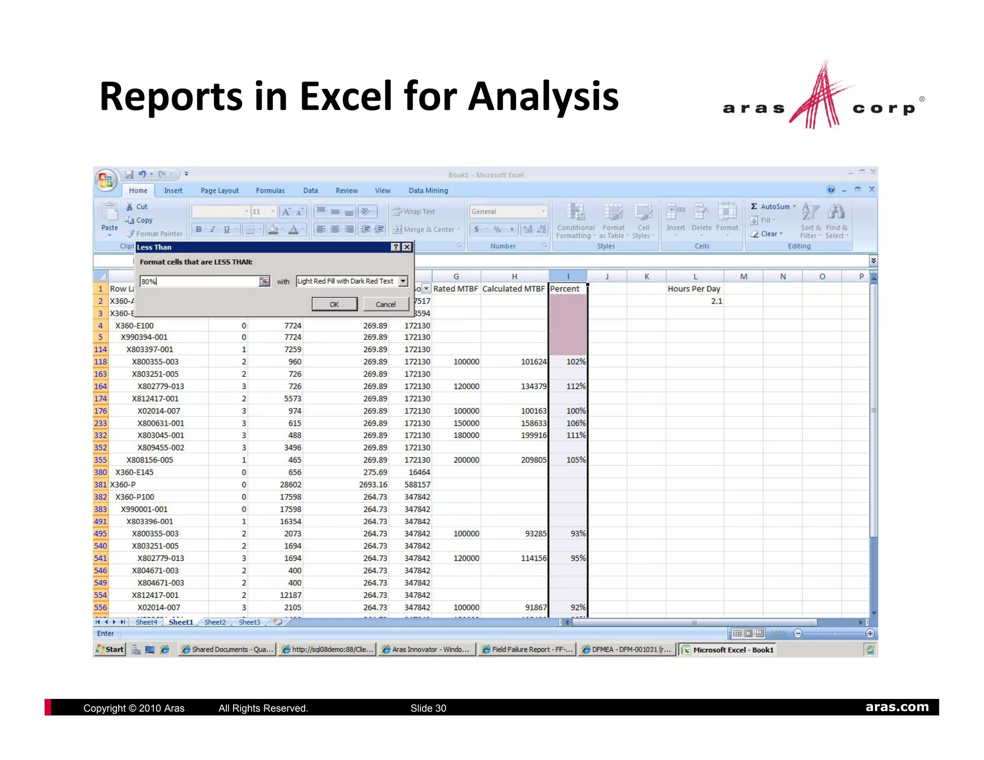Switch to the Formulas tab
984x760 pixels.
click(270, 191)
